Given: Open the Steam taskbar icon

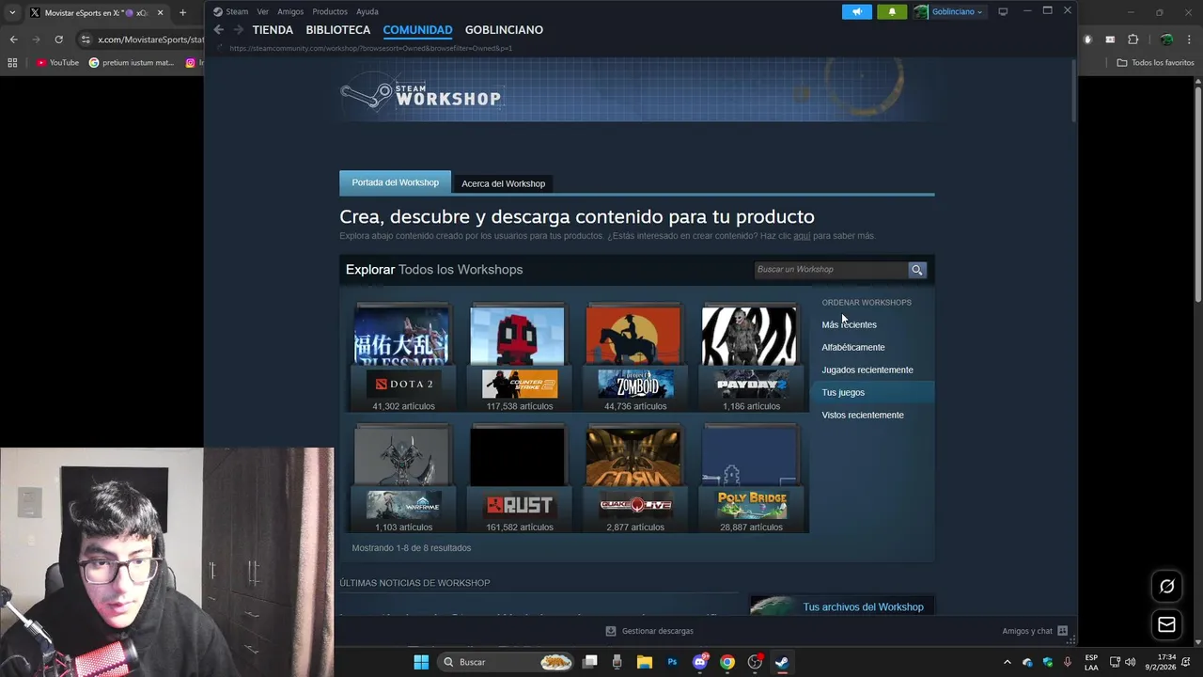Looking at the screenshot, I should tap(781, 662).
